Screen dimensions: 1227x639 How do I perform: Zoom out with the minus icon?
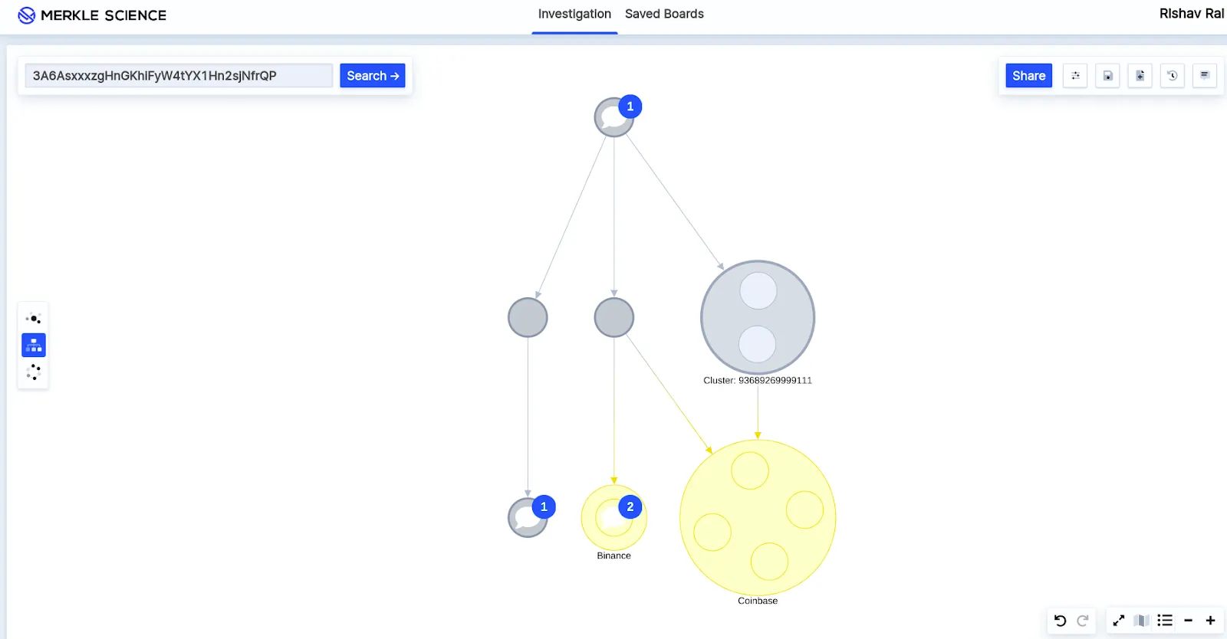point(1188,621)
